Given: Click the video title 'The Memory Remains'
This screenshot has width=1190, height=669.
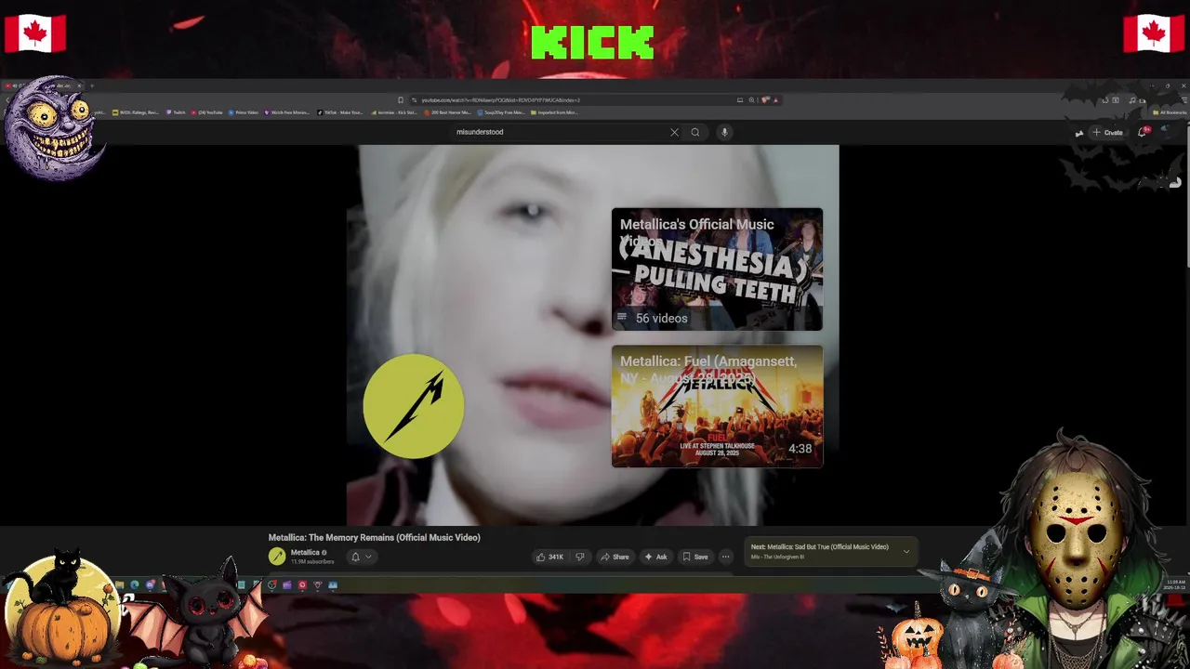Looking at the screenshot, I should (x=374, y=537).
